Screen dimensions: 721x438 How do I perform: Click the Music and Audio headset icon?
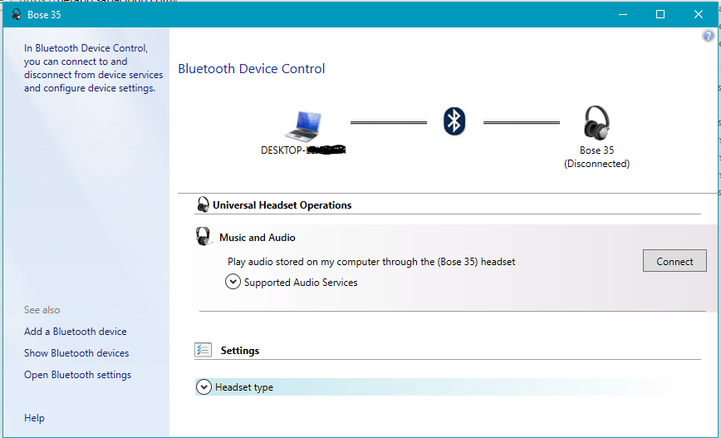pyautogui.click(x=204, y=237)
